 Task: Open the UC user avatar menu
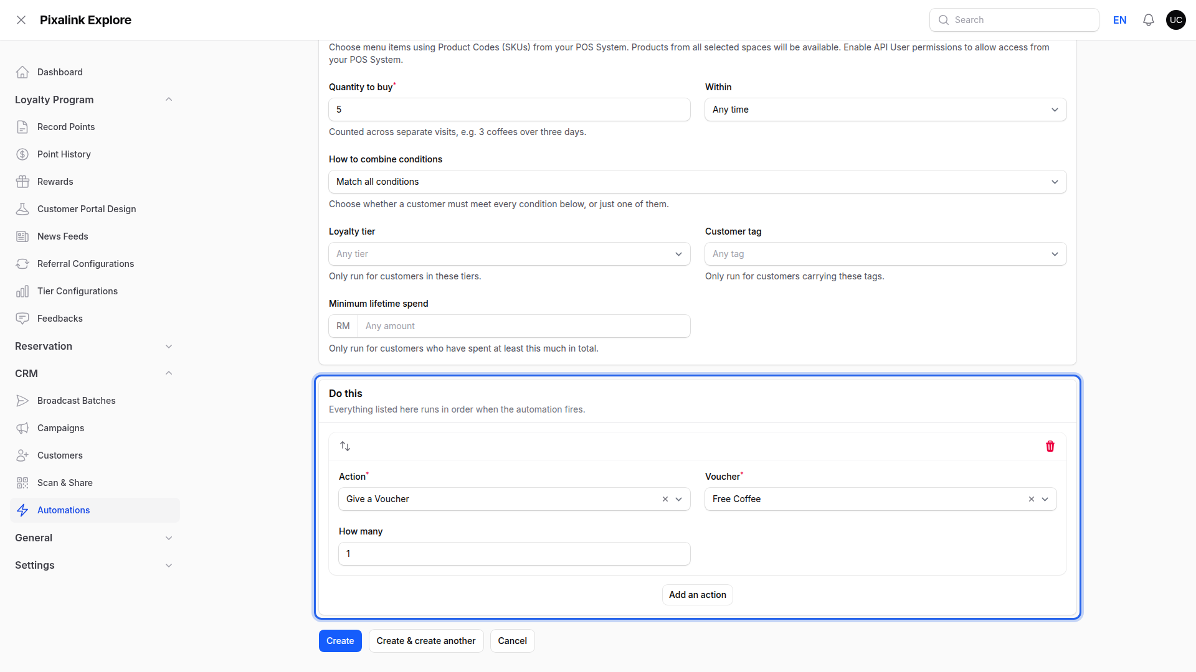click(1176, 20)
